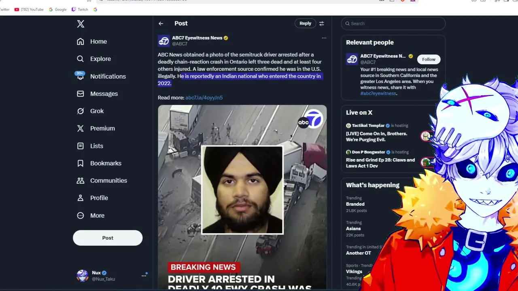The height and width of the screenshot is (291, 518).
Task: Open Messages envelope icon
Action: click(81, 93)
